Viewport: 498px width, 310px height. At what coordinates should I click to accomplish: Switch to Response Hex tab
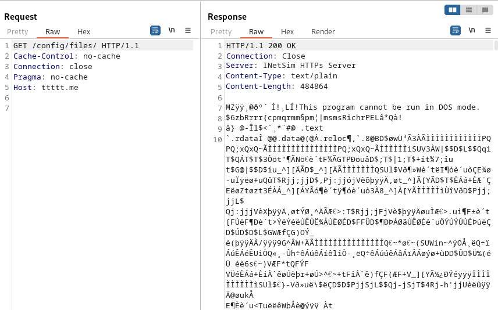[x=287, y=32]
